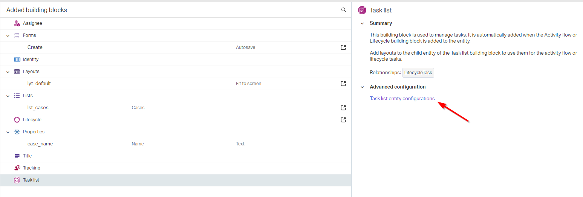Click the LifecycleTask relationship tag
This screenshot has width=583, height=197.
pos(418,73)
